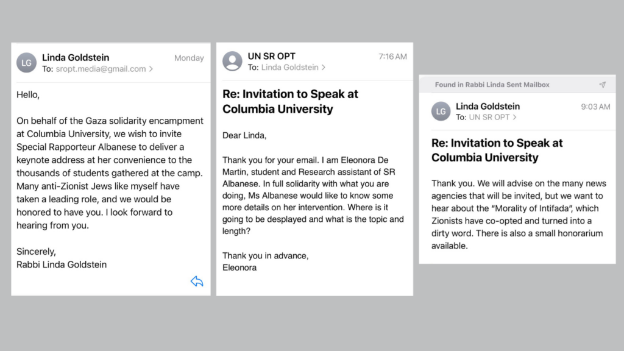Click the LG avatar in the 9:03 AM email
624x351 pixels.
pos(441,111)
